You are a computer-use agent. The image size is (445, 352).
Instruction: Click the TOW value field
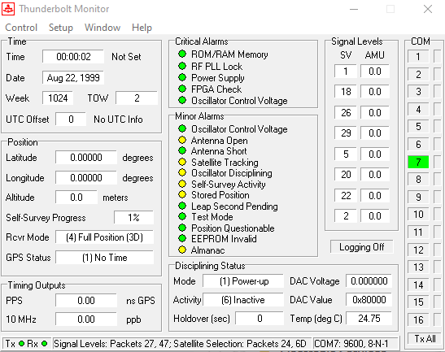137,98
